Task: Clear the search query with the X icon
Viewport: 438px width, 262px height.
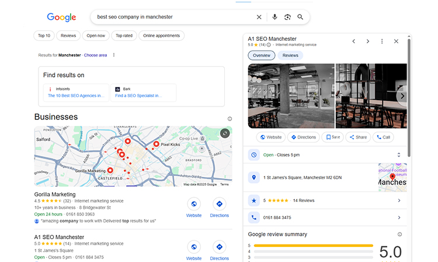Action: point(259,17)
